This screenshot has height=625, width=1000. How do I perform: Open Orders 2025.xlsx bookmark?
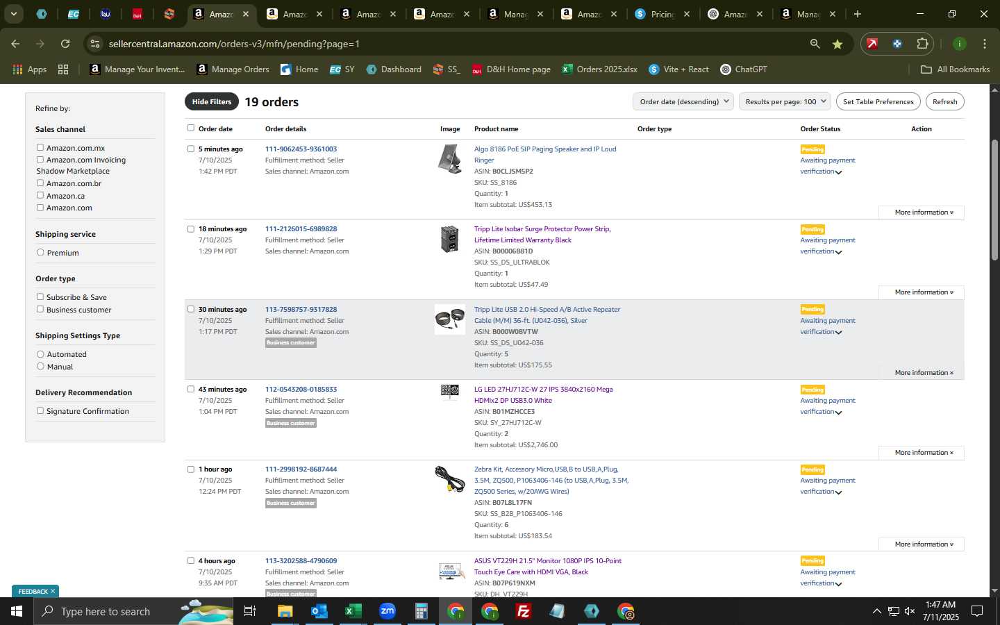pos(599,69)
